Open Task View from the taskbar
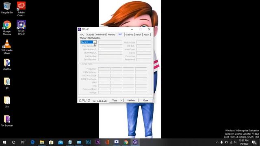 [x=23, y=142]
